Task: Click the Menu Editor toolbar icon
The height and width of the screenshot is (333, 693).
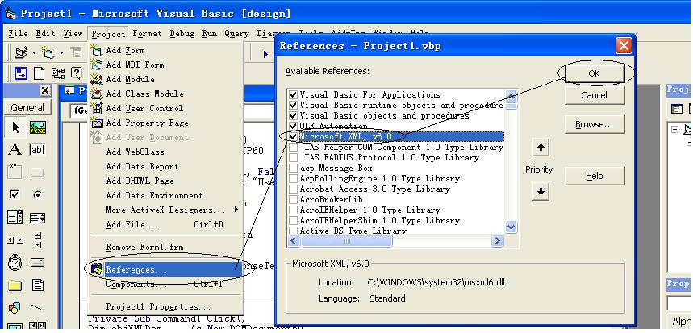Action: (x=77, y=52)
